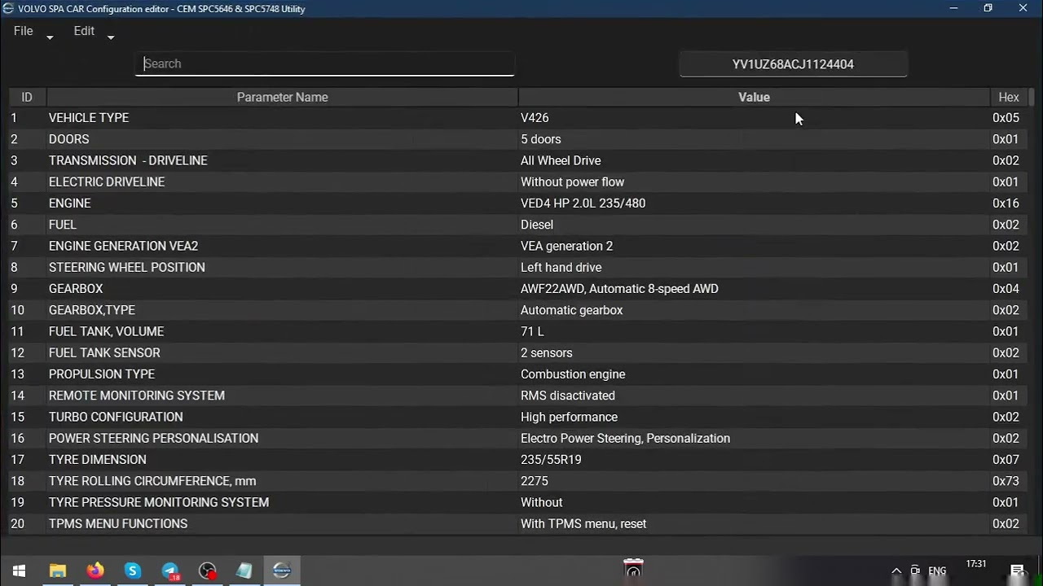The height and width of the screenshot is (586, 1043).
Task: Select TYRE PRESSURE MONITORING SYSTEM parameter
Action: pos(159,502)
